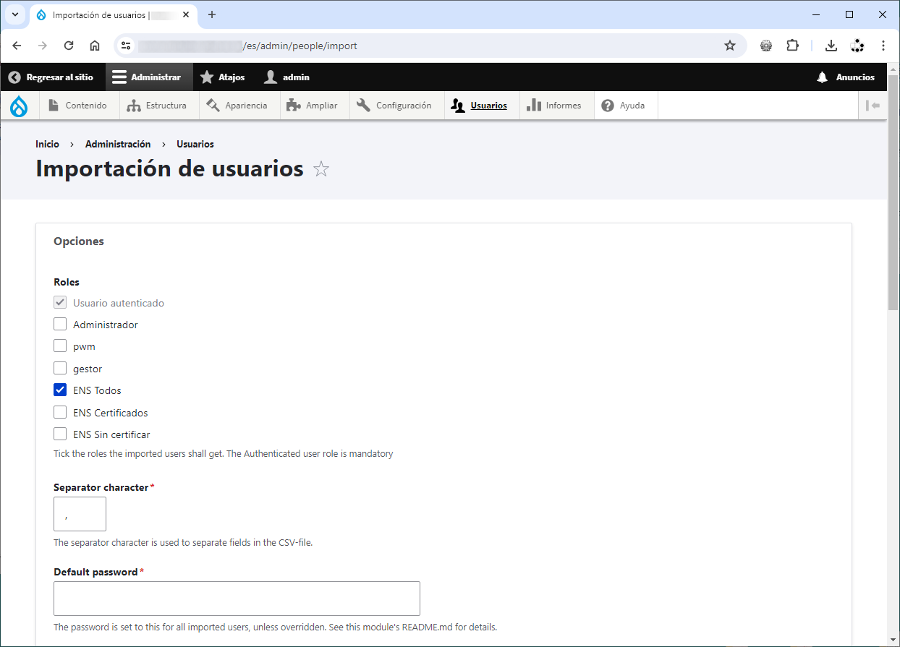The height and width of the screenshot is (647, 900).
Task: Open the Atajos shortcuts menu
Action: [x=223, y=77]
